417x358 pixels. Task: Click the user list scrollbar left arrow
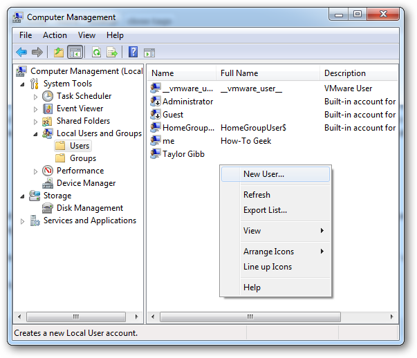pyautogui.click(x=153, y=317)
